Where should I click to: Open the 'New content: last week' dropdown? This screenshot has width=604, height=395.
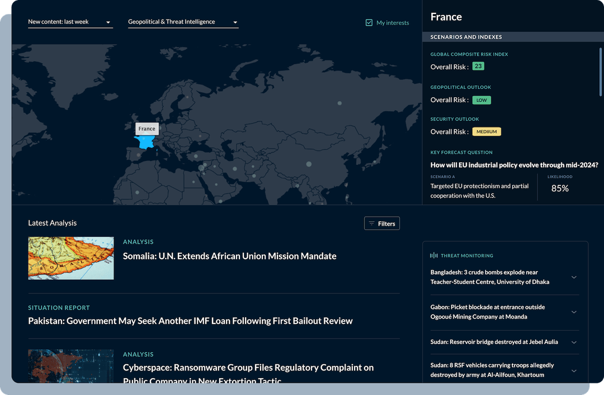(70, 21)
